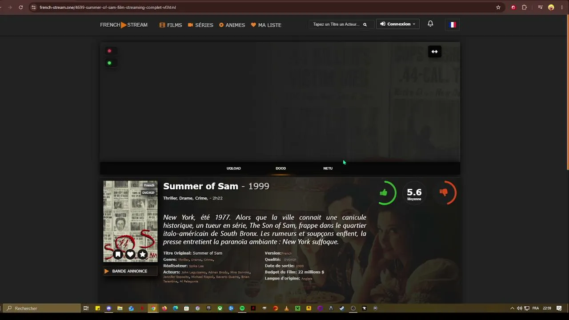Screen dimensions: 569x320
Task: Open the Films section
Action: (x=171, y=25)
